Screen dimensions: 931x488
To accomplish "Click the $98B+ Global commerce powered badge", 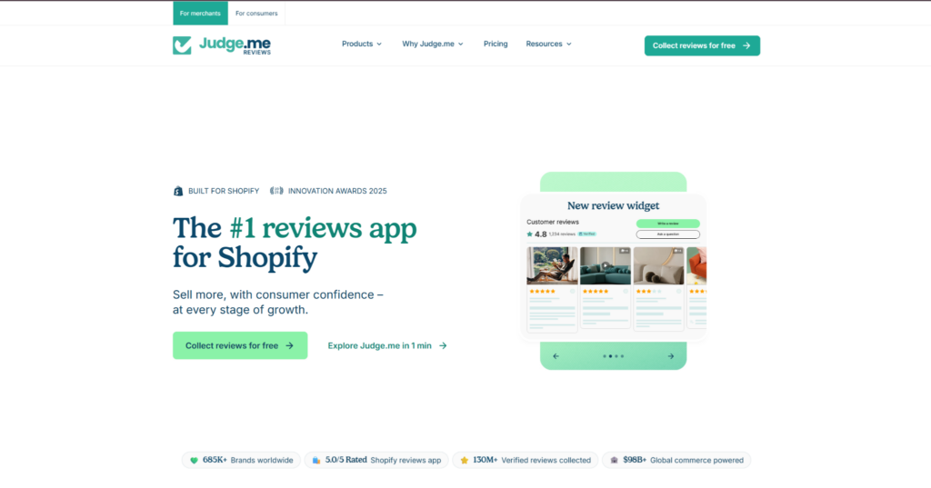I will (x=676, y=460).
